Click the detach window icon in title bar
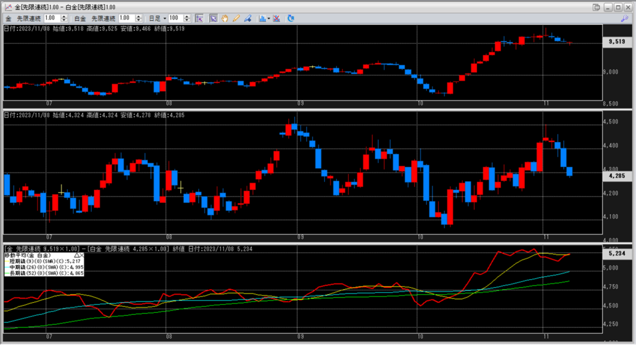 tap(596, 6)
